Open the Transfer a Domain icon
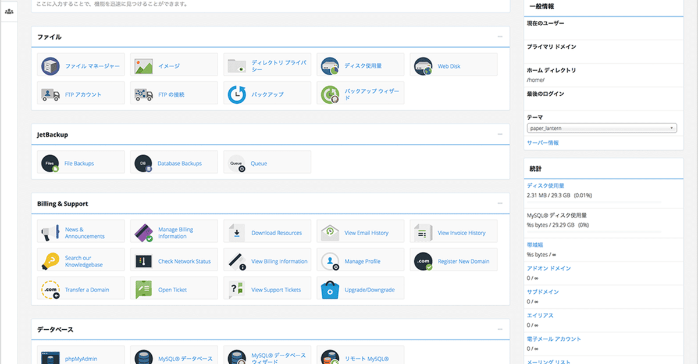Viewport: 698px width, 364px height. [51, 289]
